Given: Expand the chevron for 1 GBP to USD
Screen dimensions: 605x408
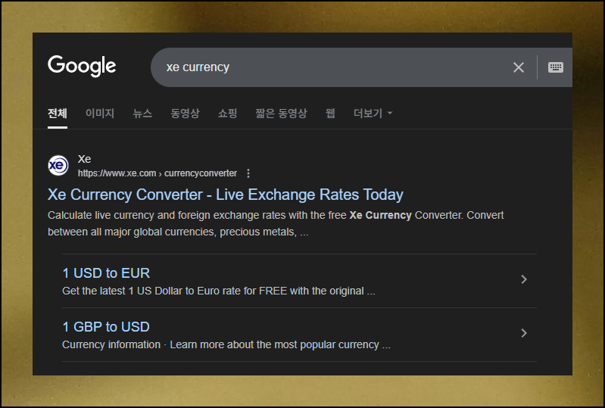Looking at the screenshot, I should [x=523, y=333].
